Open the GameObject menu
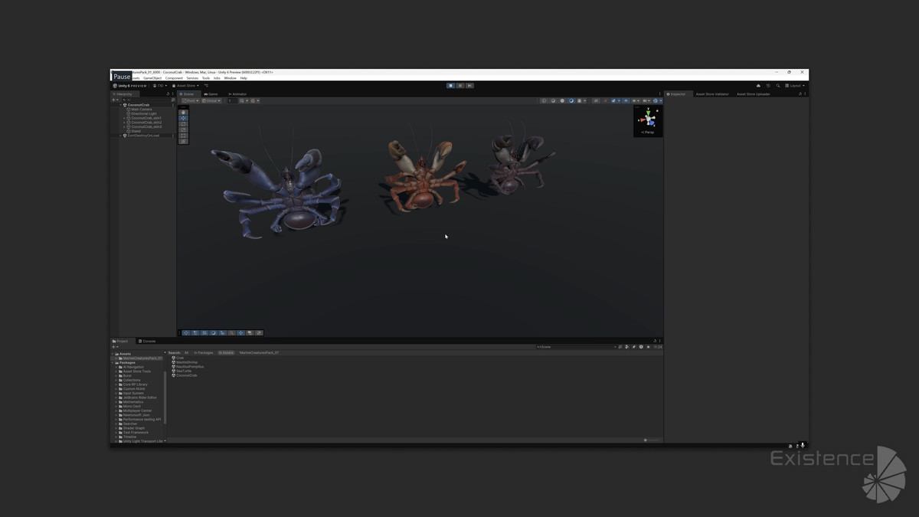Viewport: 919px width, 517px height. click(x=152, y=78)
